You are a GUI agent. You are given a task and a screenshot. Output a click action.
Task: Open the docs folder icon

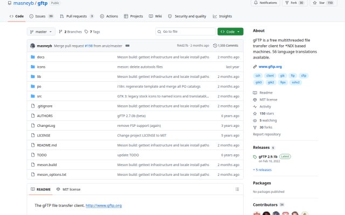coord(33,57)
